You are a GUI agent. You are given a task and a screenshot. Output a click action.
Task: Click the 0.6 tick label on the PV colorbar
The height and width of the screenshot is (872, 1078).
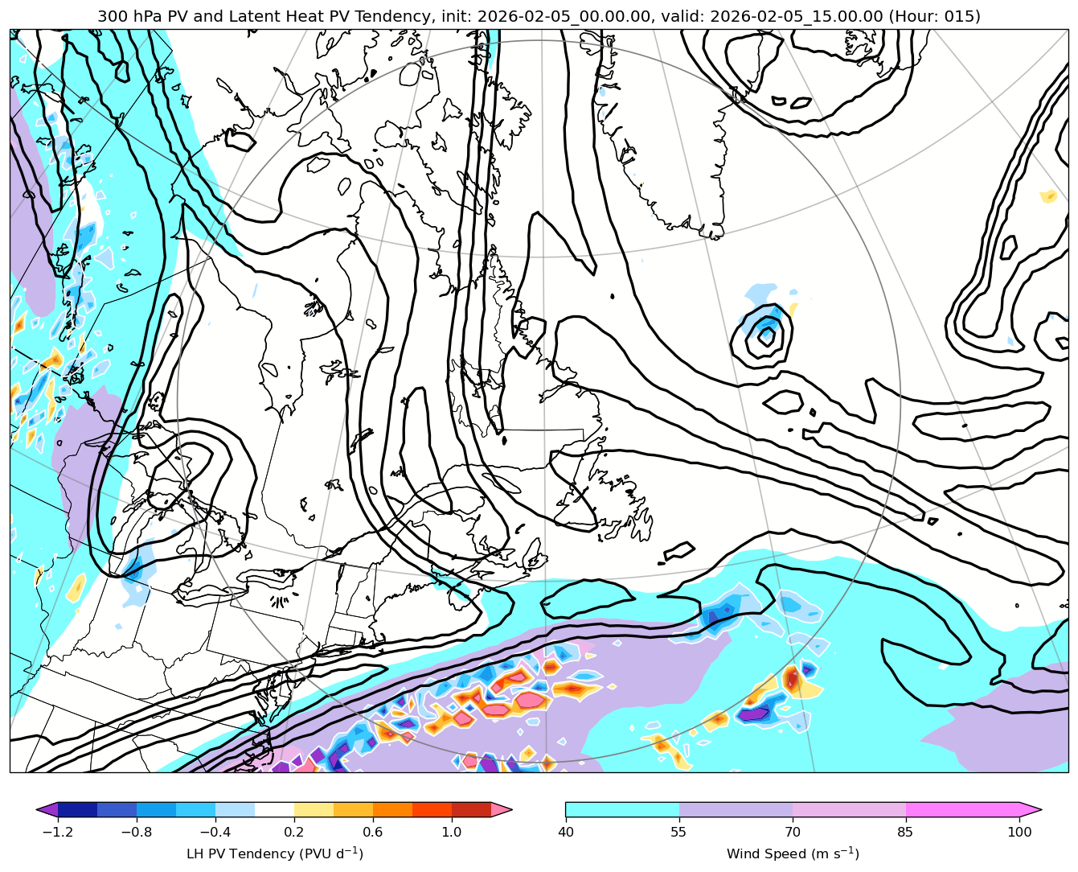coord(372,832)
